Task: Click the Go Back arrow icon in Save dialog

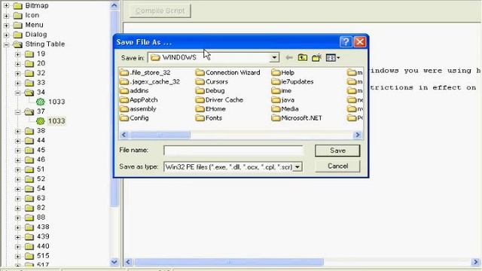Action: click(288, 58)
